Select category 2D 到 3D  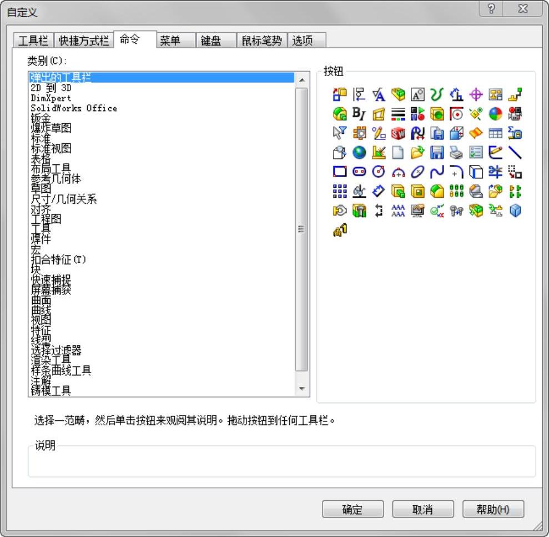tap(162, 88)
